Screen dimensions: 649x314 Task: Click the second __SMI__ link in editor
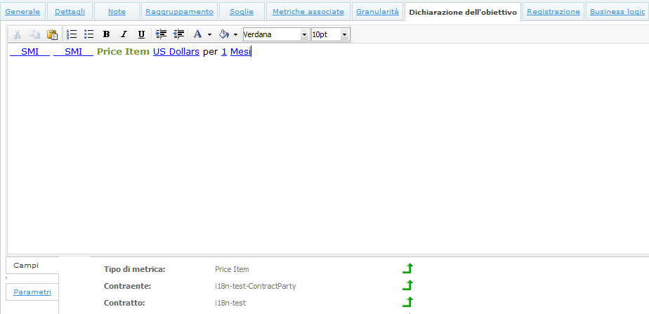tap(73, 52)
